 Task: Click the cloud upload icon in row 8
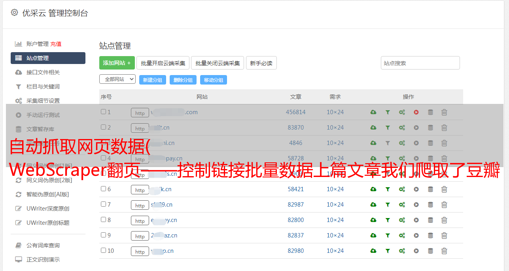[x=373, y=220]
